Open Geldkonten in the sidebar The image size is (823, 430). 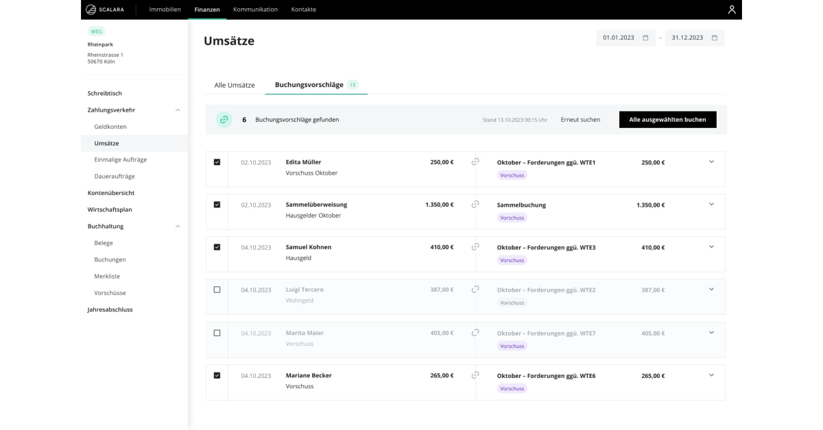point(110,127)
